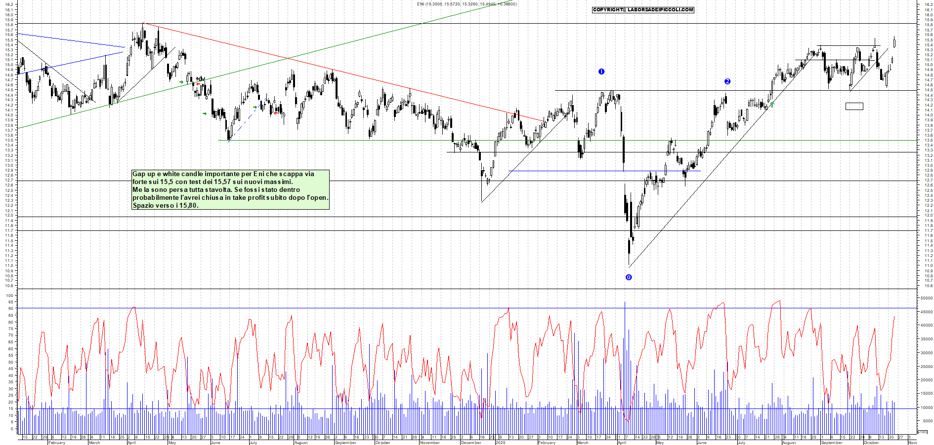Click the 2025 year label on time axis
The height and width of the screenshot is (445, 934).
[x=501, y=443]
